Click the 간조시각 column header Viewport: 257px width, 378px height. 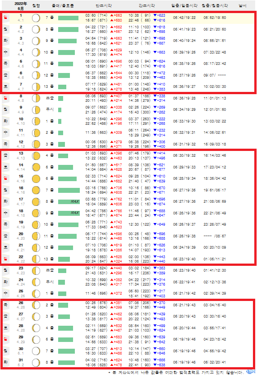click(147, 5)
